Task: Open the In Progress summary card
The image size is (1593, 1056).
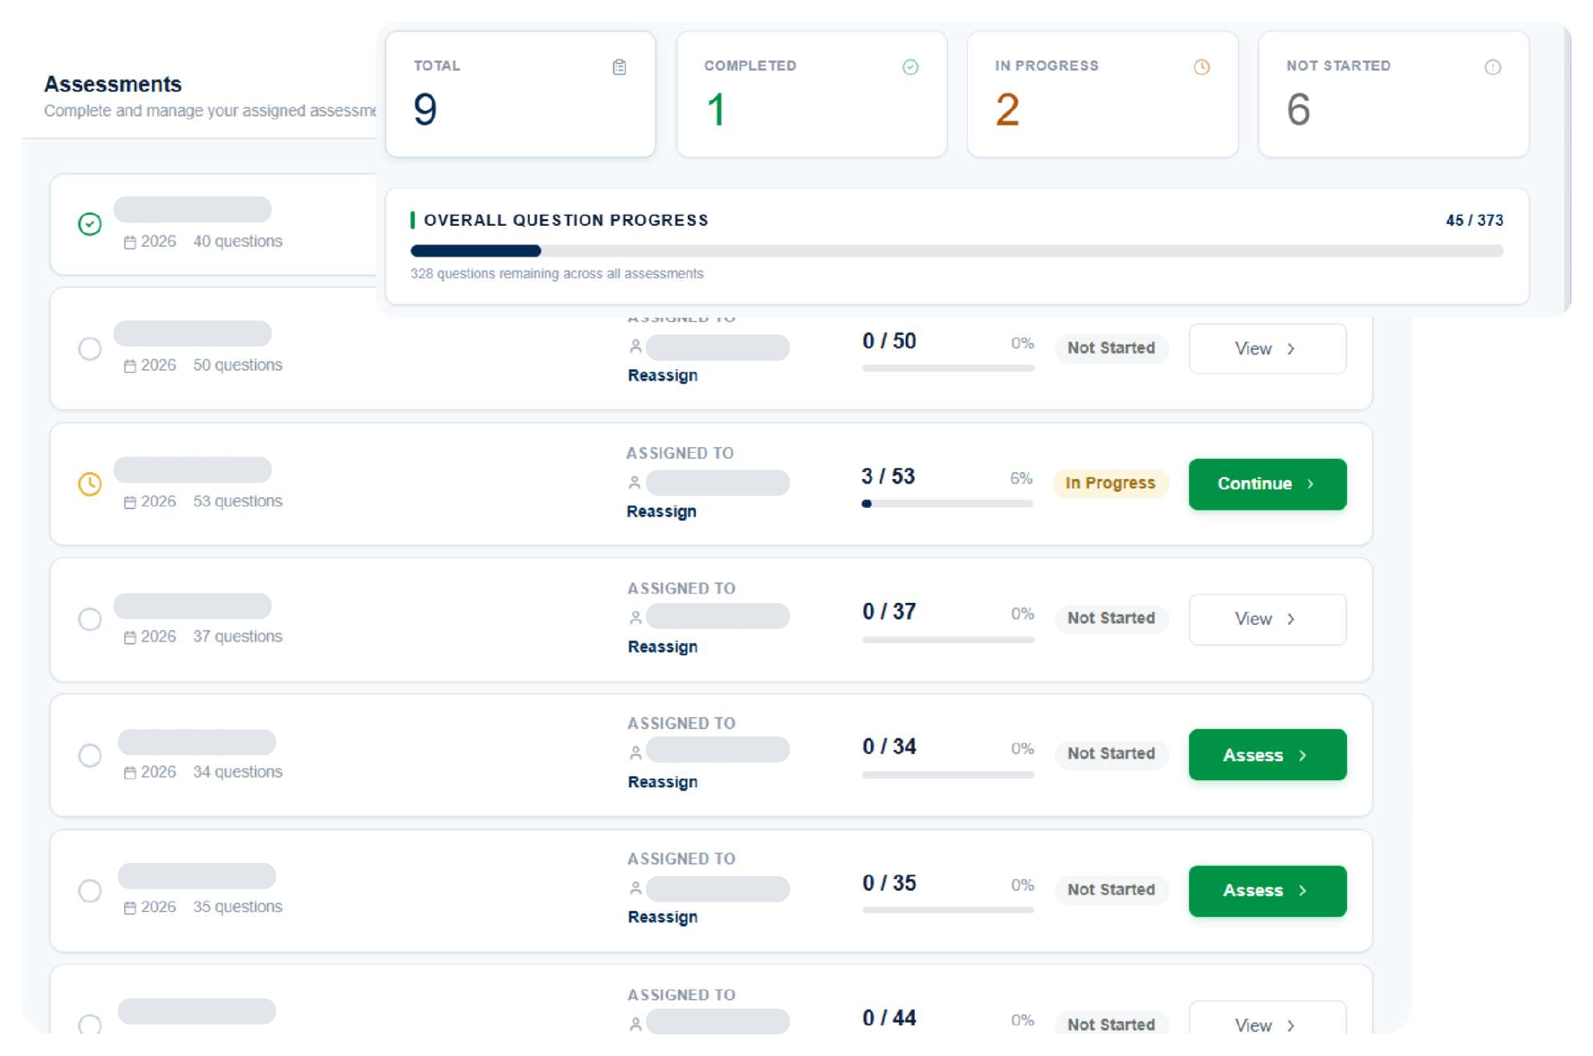Action: click(1102, 94)
